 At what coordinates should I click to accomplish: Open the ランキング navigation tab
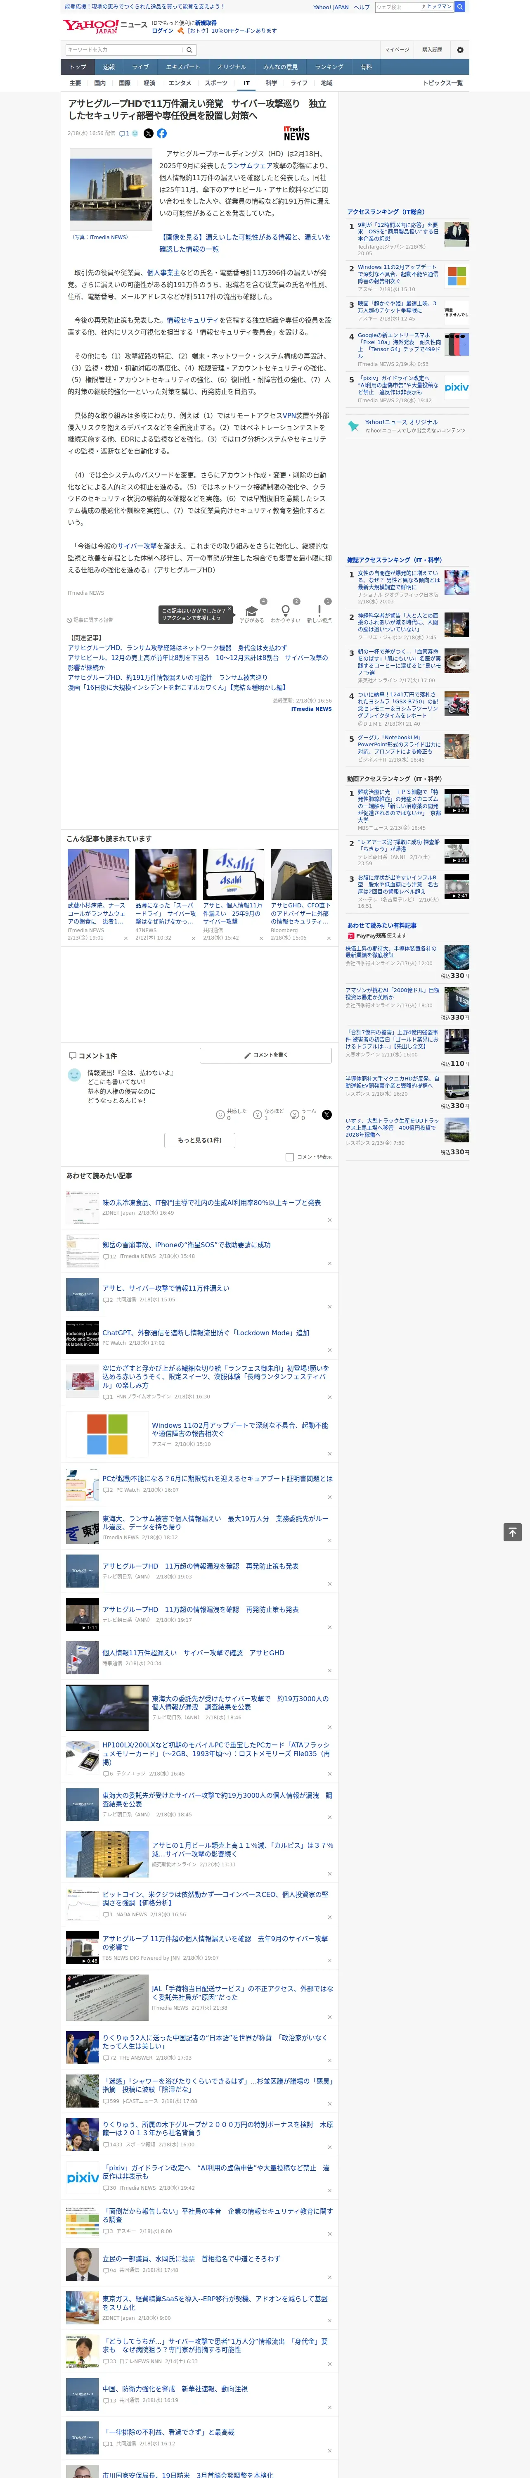(329, 67)
